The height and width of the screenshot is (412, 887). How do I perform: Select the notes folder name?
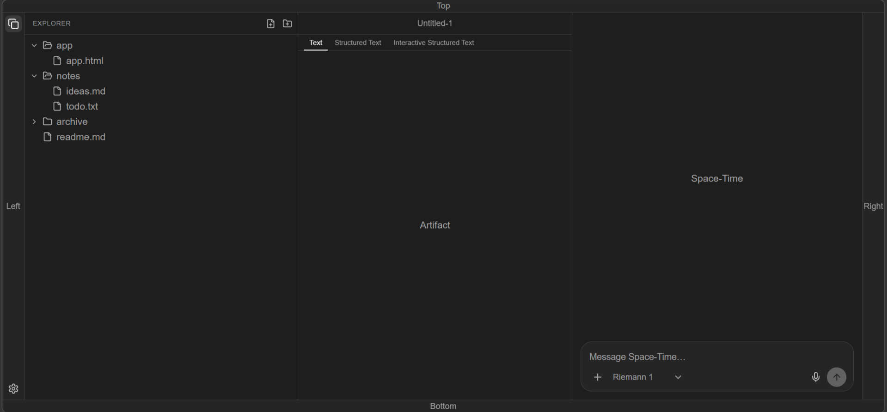68,76
